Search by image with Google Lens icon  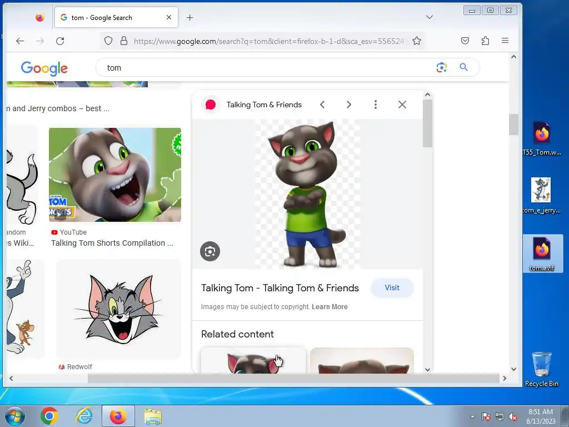pos(441,67)
